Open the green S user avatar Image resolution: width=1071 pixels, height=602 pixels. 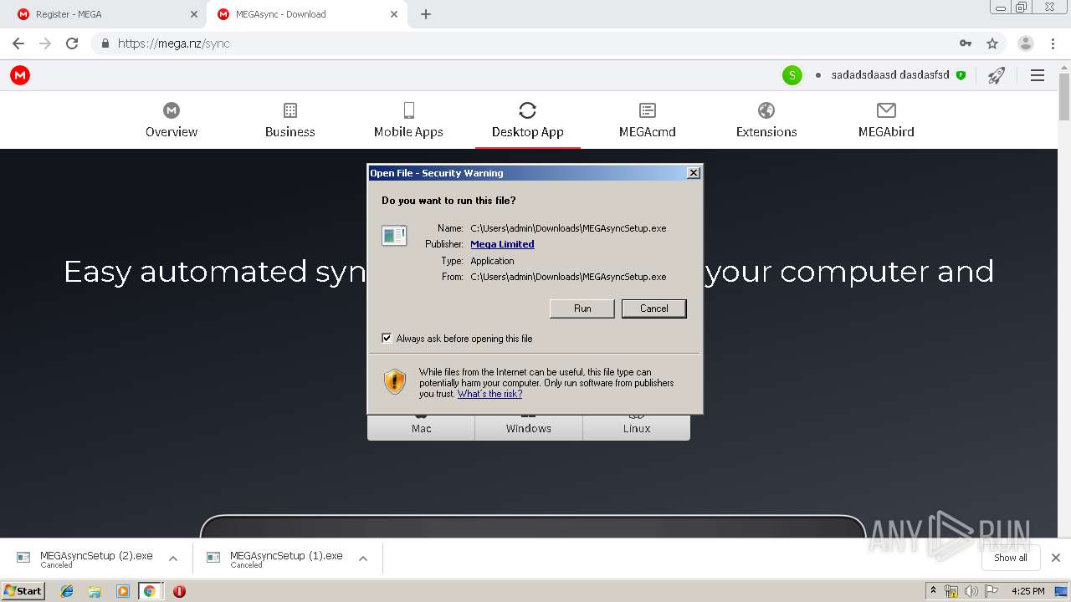coord(792,75)
